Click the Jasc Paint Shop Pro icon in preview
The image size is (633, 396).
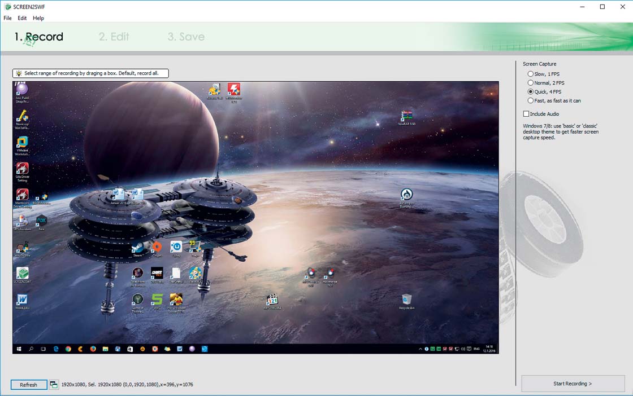point(22,88)
